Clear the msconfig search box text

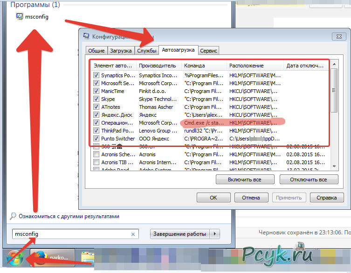[133, 234]
